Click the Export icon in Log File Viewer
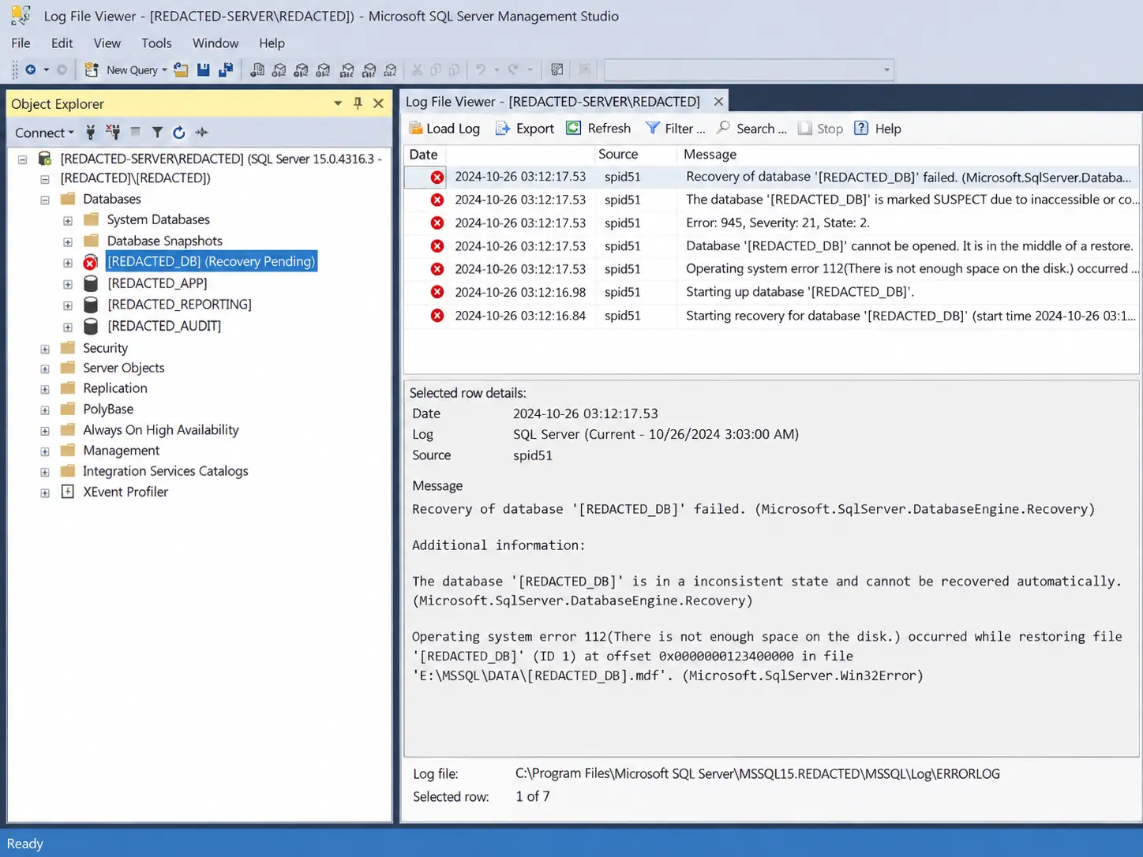 pyautogui.click(x=503, y=128)
